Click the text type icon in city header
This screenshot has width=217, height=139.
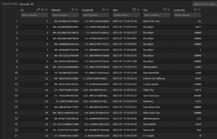coord(165,9)
